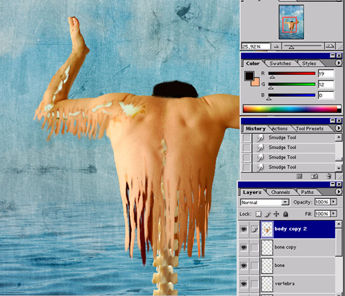Click the trash icon in History panel

coord(329,176)
